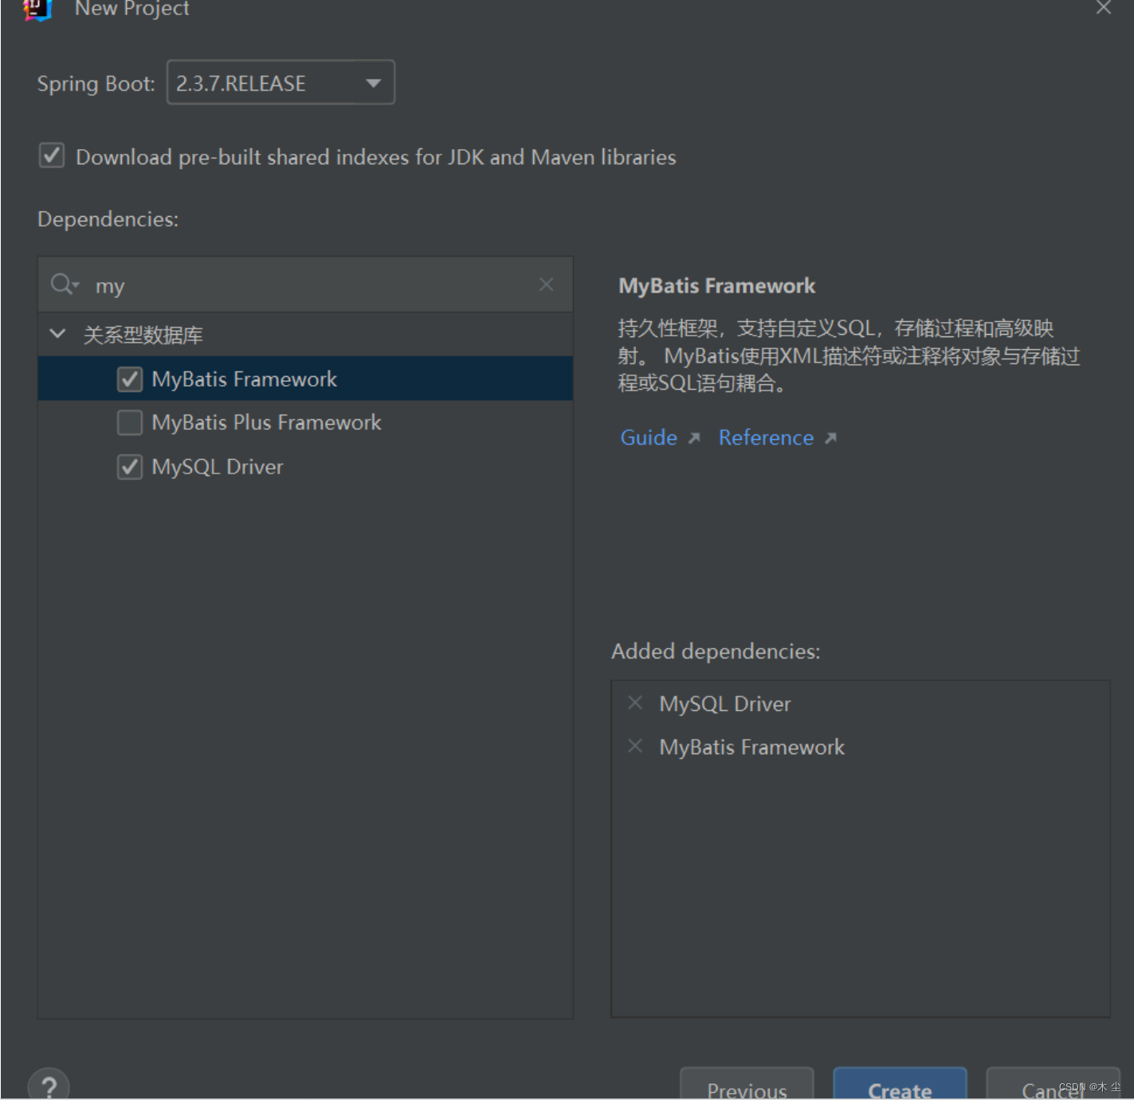Check the MyBatis Plus Framework checkbox
The height and width of the screenshot is (1100, 1134).
tap(130, 422)
